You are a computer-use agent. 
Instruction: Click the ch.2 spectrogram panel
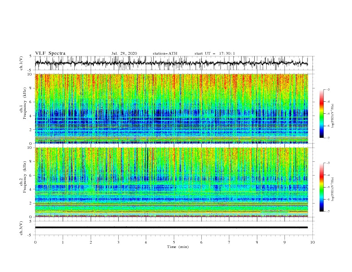click(x=171, y=182)
